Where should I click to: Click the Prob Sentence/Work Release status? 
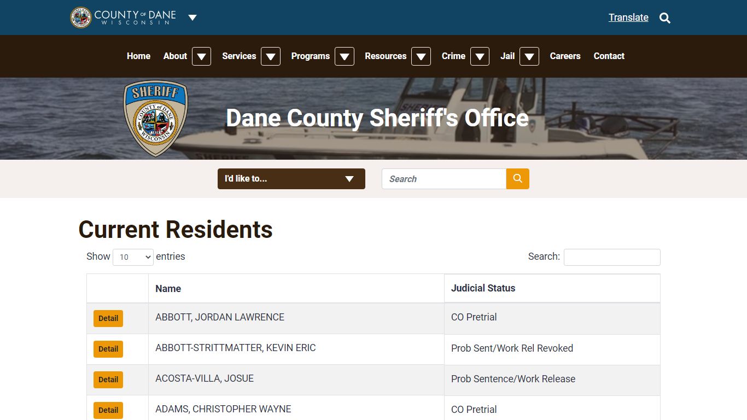tap(513, 379)
